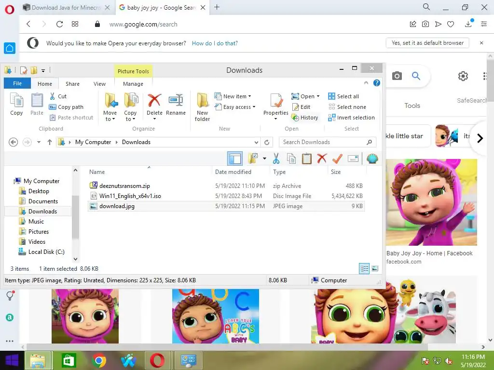Click Explorer help question mark icon
The width and height of the screenshot is (494, 370).
click(376, 83)
